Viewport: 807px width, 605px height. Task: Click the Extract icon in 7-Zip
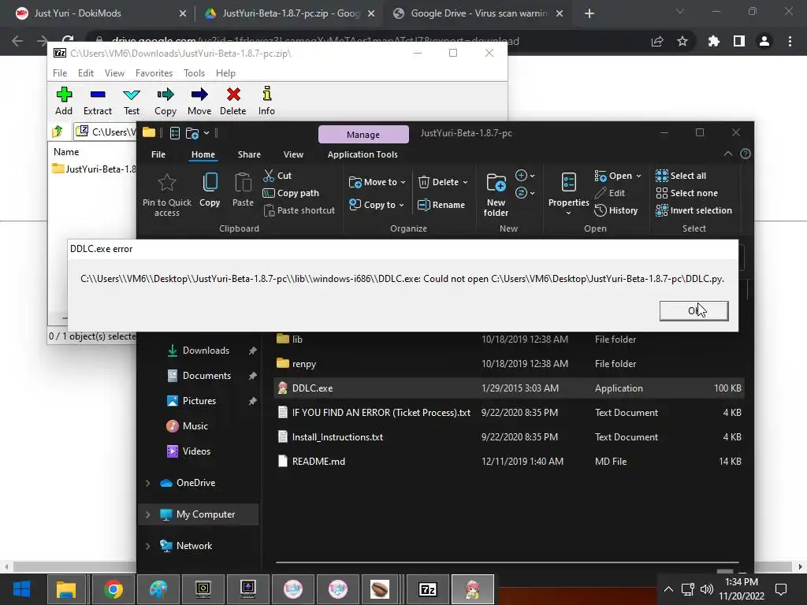(97, 95)
